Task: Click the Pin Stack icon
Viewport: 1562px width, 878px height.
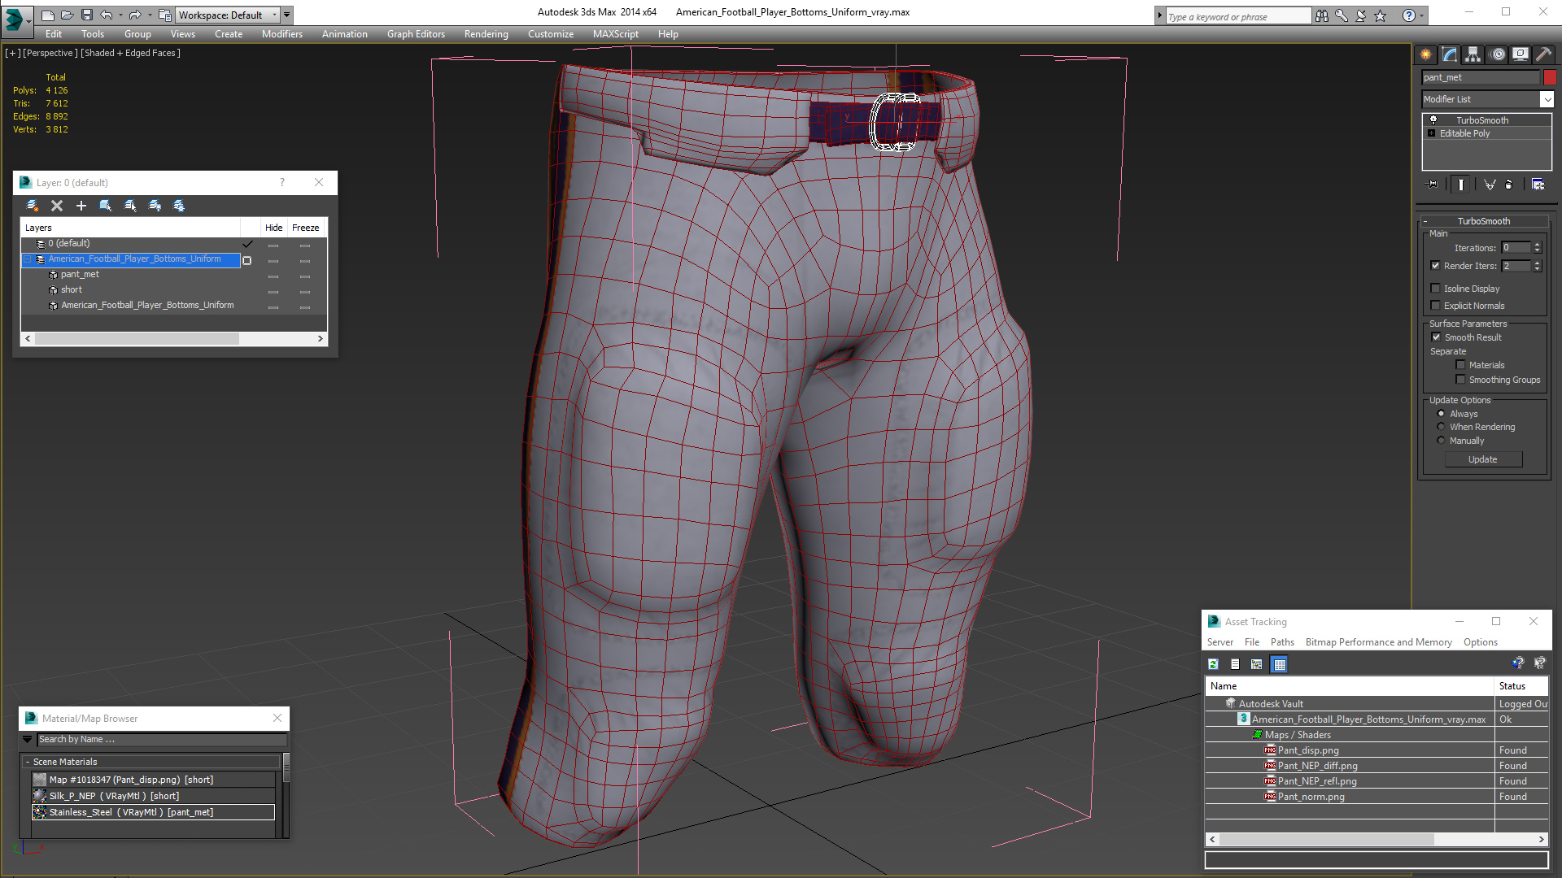Action: pyautogui.click(x=1433, y=185)
